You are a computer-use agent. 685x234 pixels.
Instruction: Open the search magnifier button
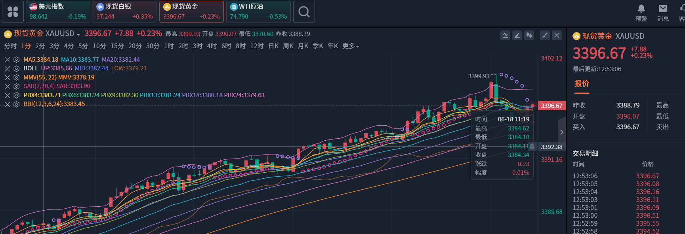304,12
